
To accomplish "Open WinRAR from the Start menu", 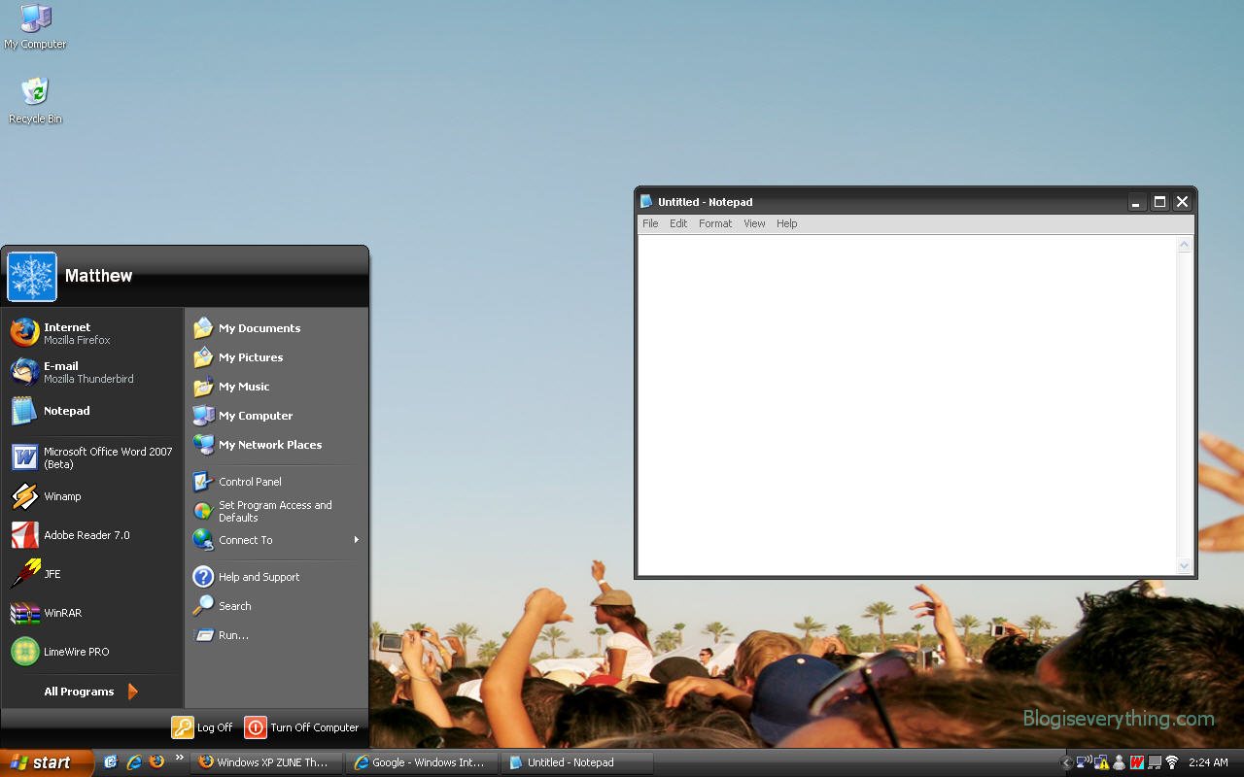I will (92, 613).
